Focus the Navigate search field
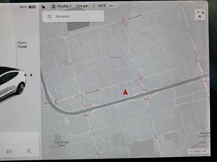 click(73, 16)
